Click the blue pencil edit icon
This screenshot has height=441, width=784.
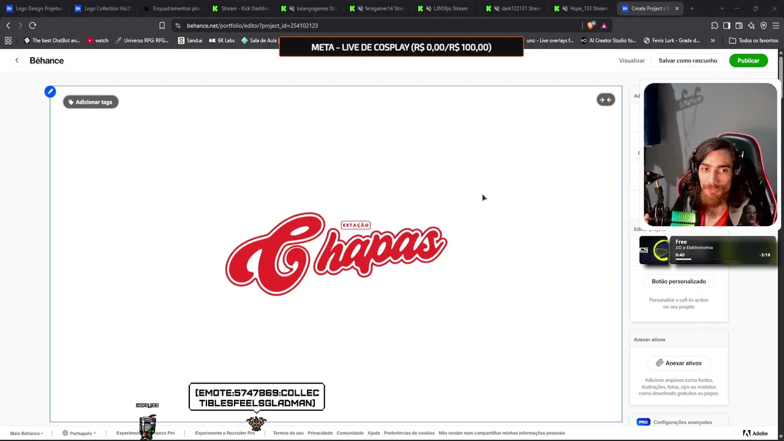50,92
